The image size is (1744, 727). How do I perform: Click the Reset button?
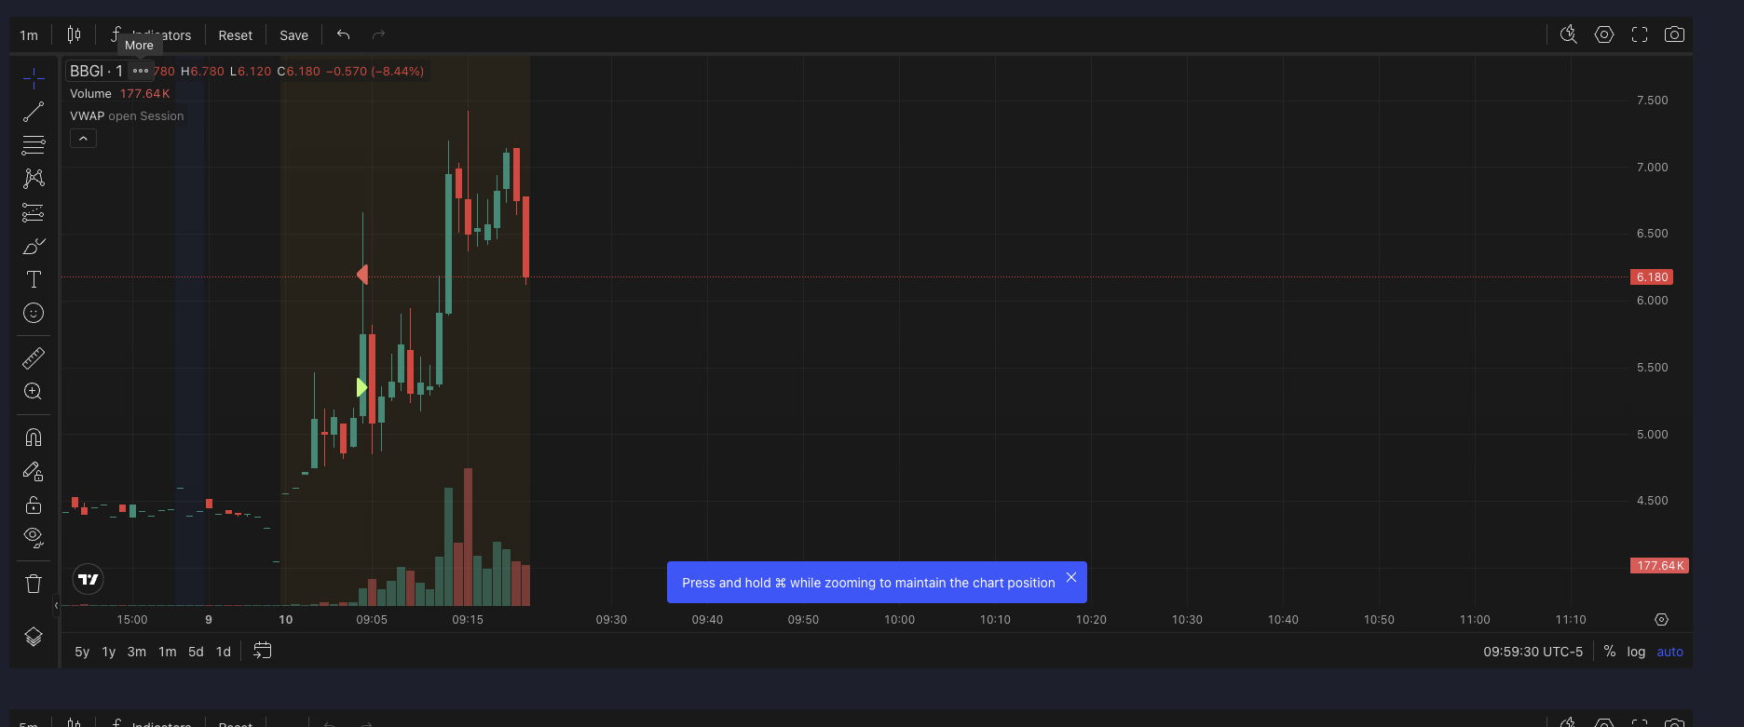[x=235, y=35]
